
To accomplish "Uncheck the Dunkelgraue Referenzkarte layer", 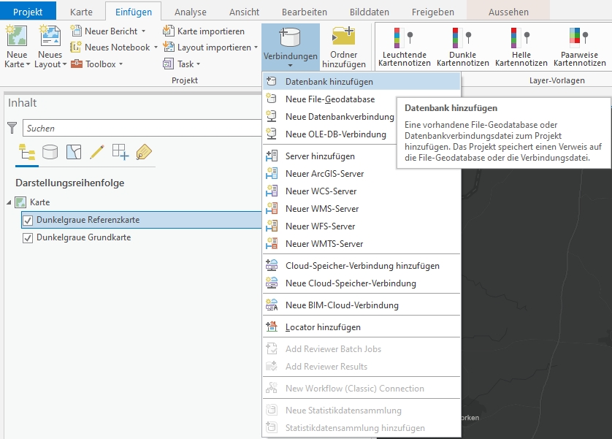I will tap(28, 220).
